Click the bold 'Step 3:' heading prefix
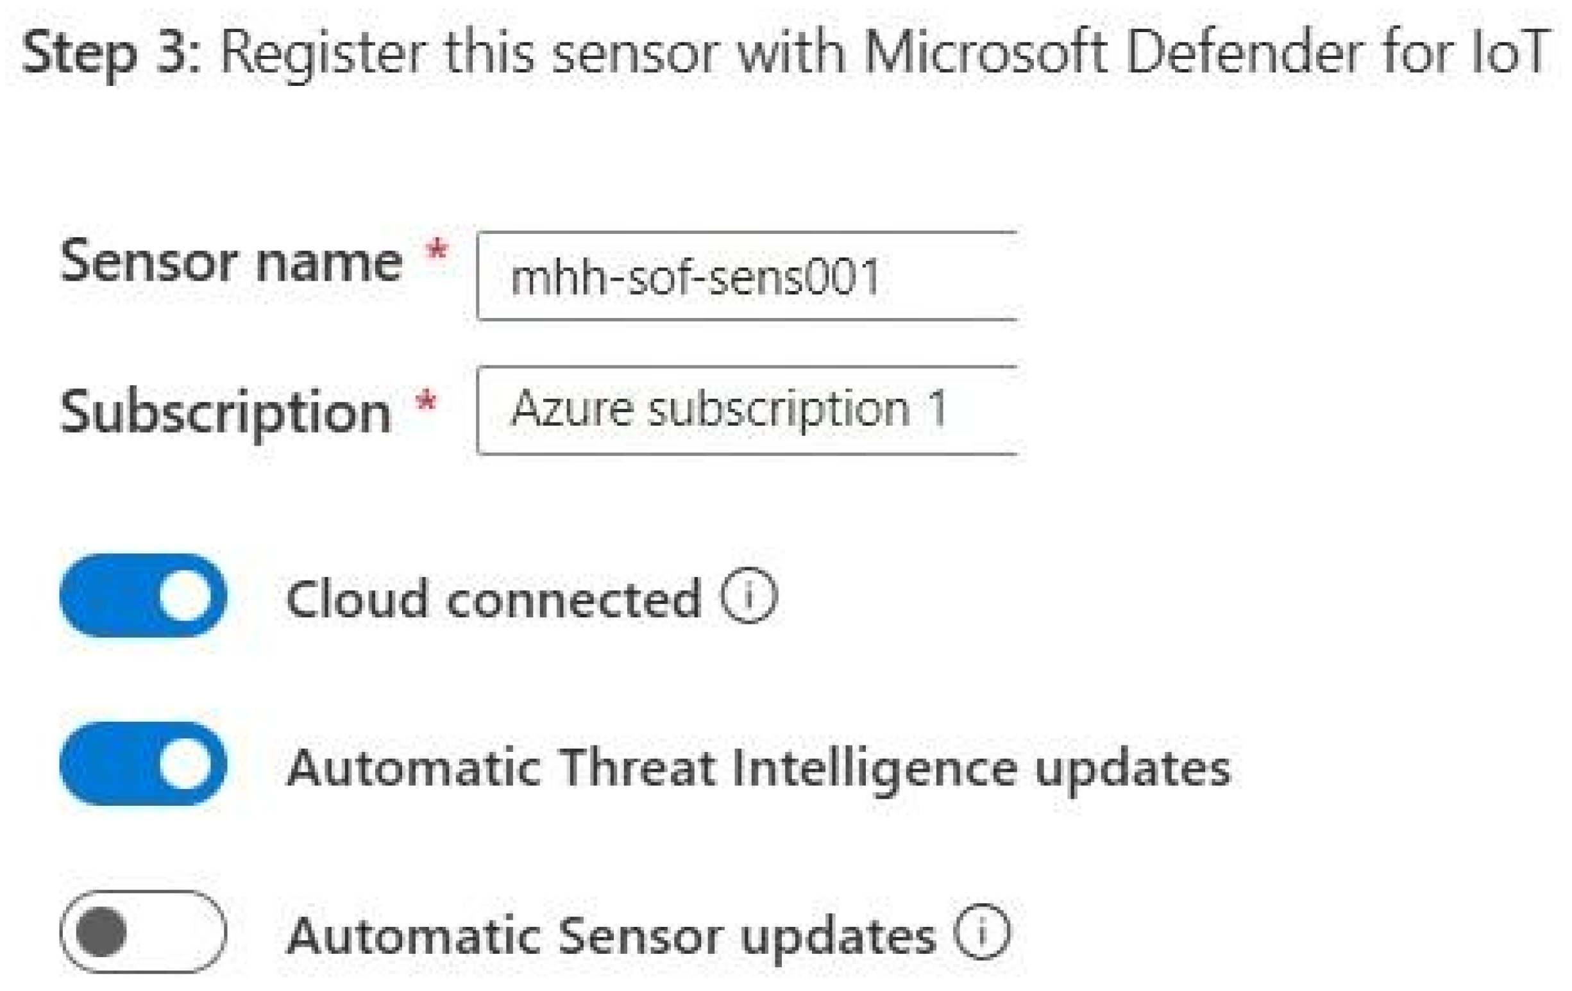Viewport: 1572px width, 991px height. 111,53
